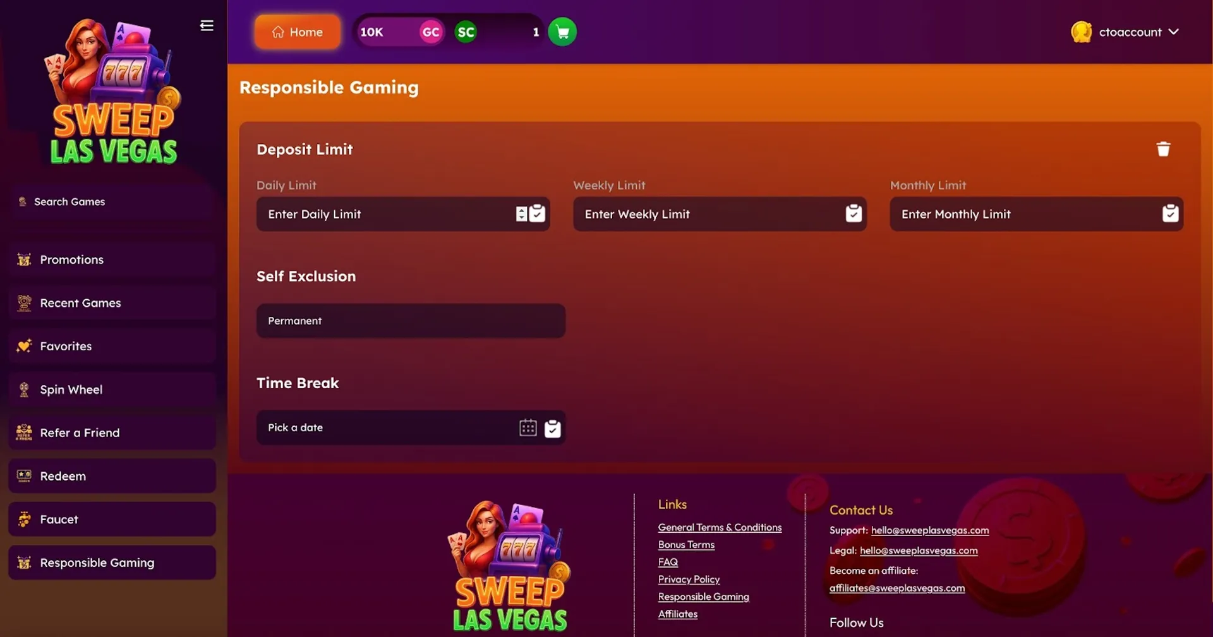This screenshot has height=637, width=1213.
Task: Confirm the Monthly Limit checkmark
Action: coord(1171,214)
